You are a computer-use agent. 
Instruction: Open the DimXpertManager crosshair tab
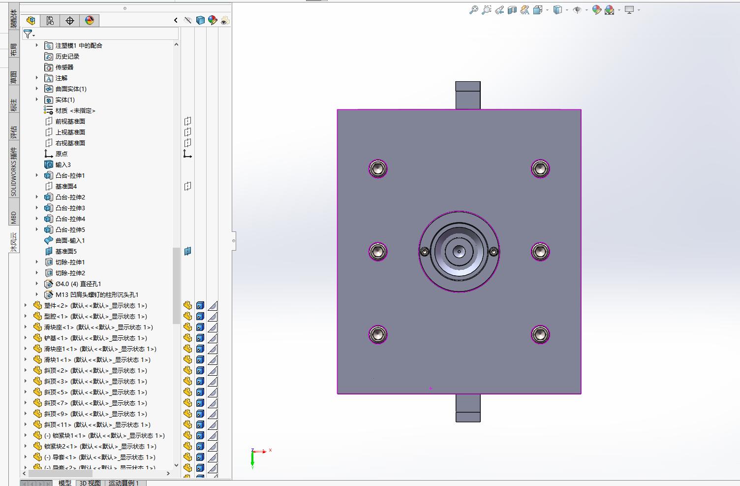pyautogui.click(x=70, y=20)
